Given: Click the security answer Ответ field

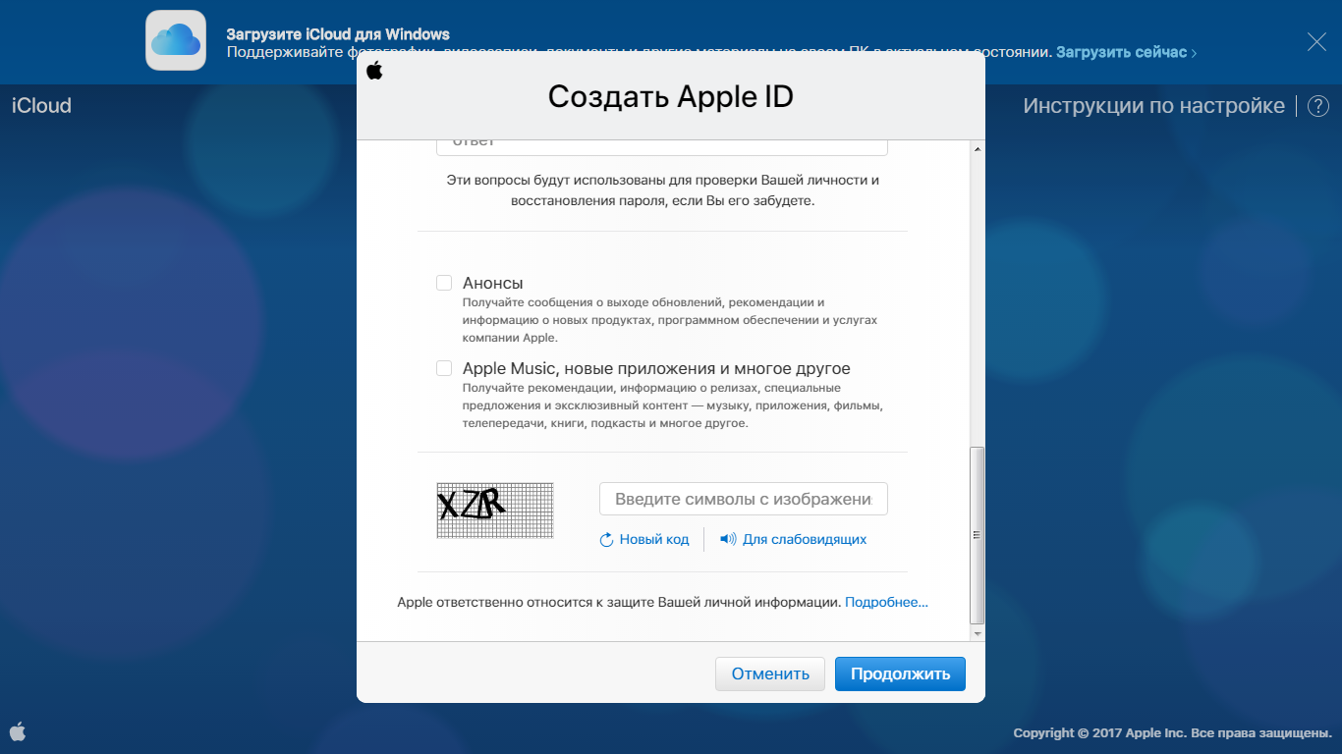Looking at the screenshot, I should click(662, 146).
